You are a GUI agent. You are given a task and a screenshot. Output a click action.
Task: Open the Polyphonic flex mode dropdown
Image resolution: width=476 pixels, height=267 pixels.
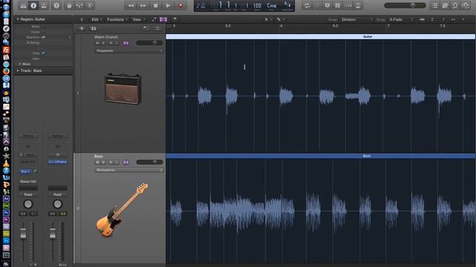point(129,51)
